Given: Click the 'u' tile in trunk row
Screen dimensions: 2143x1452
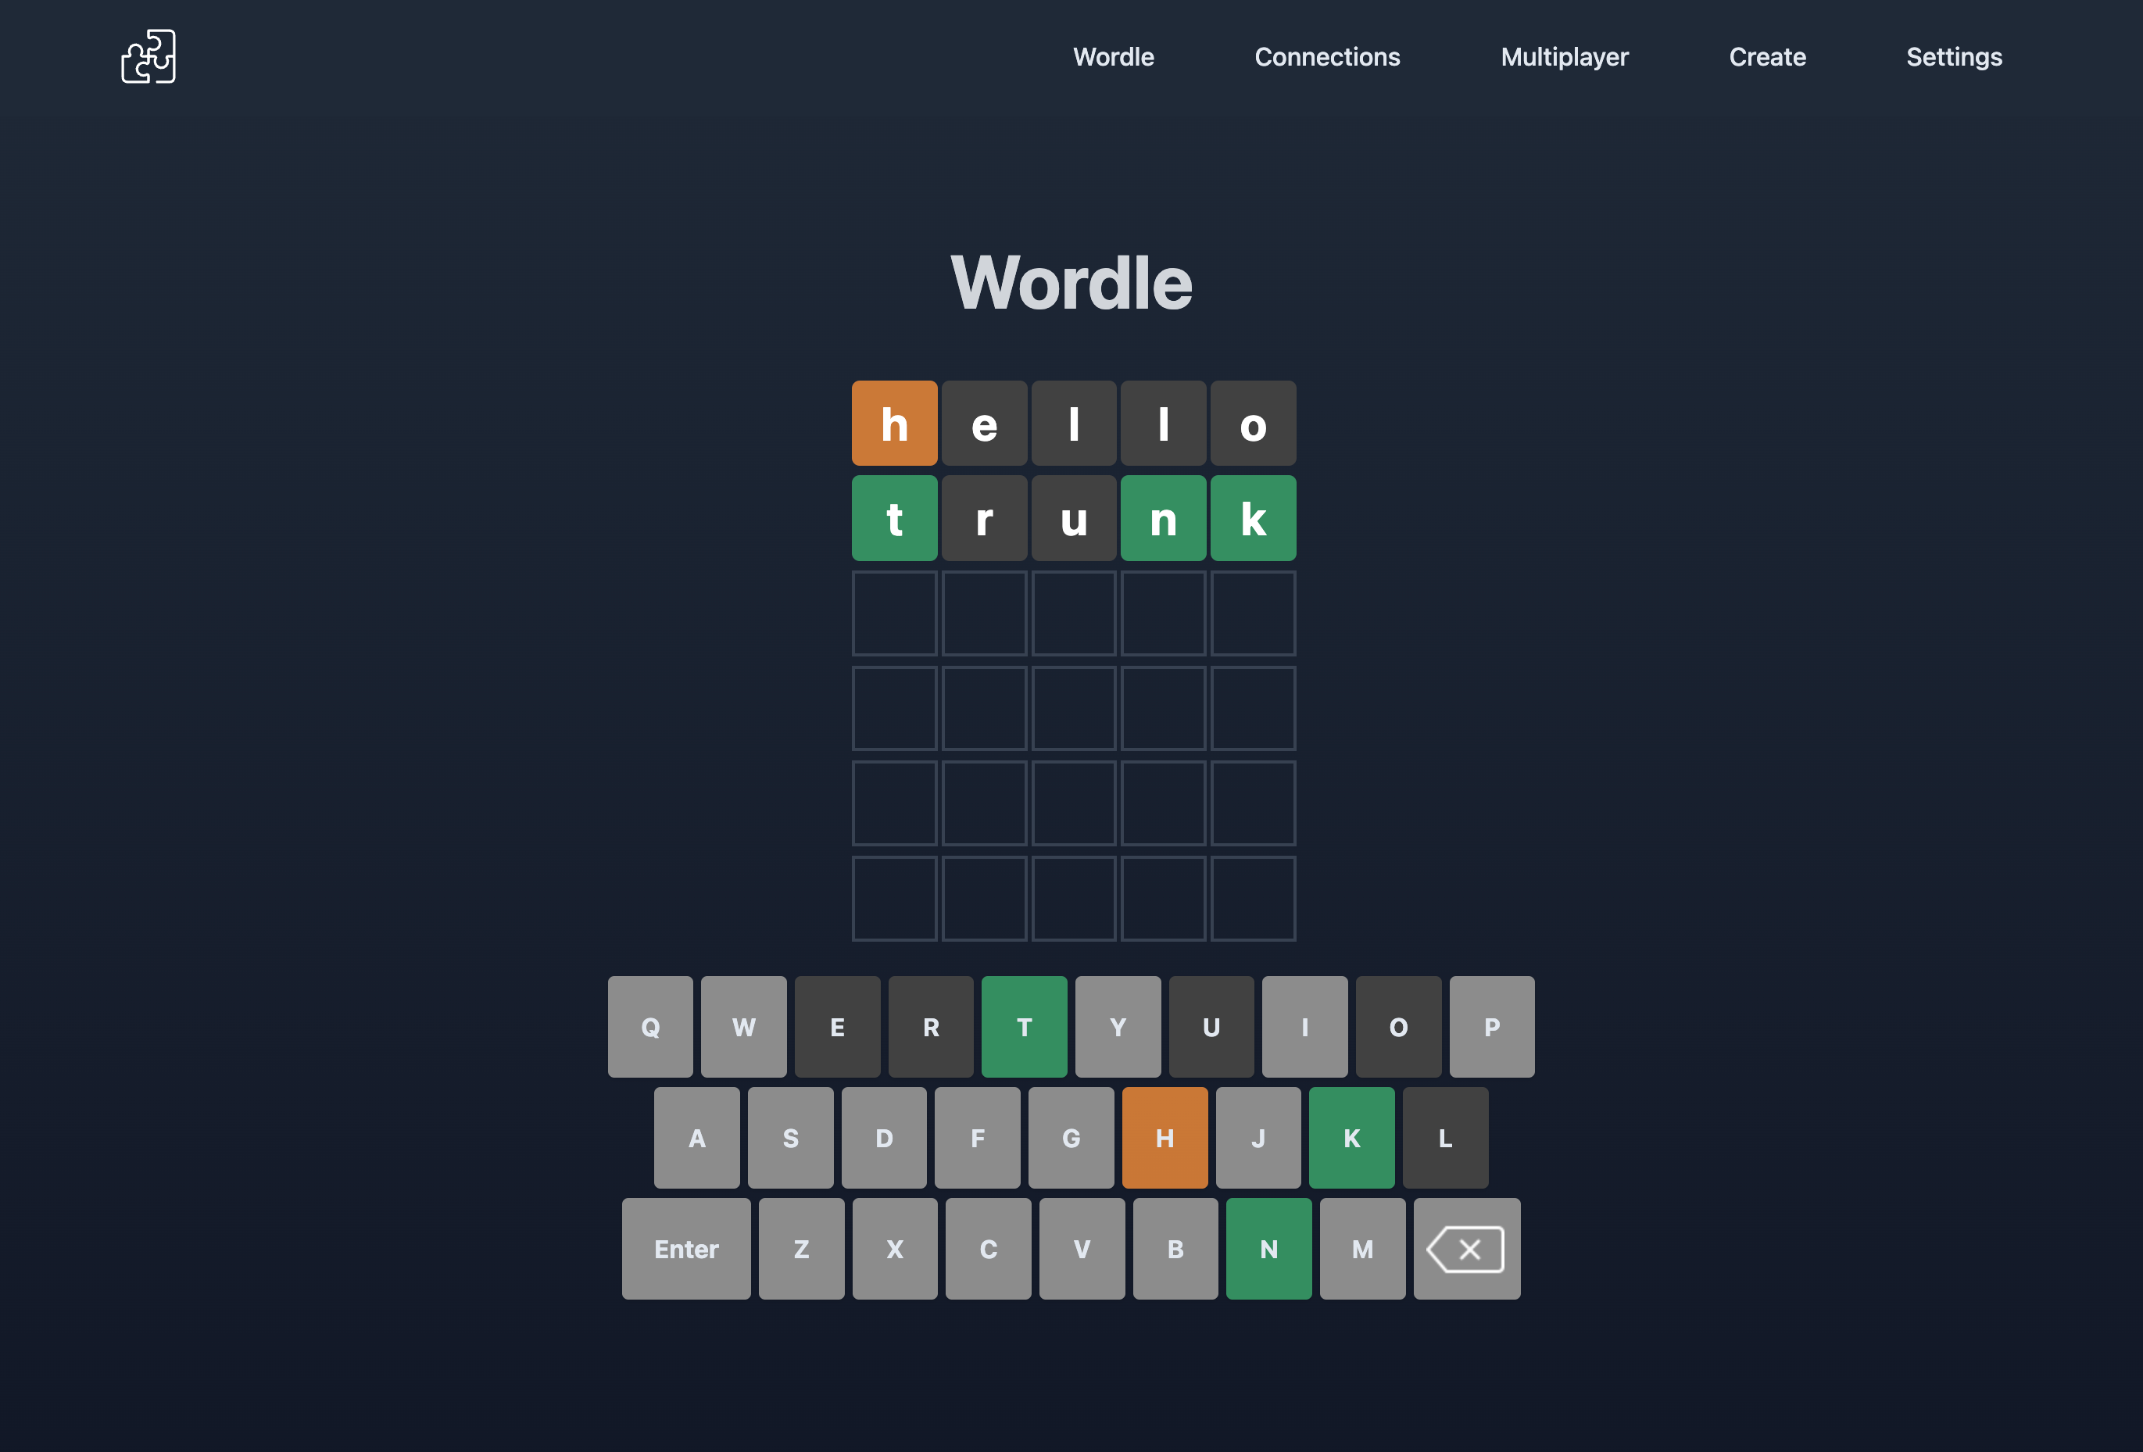Looking at the screenshot, I should pos(1075,518).
